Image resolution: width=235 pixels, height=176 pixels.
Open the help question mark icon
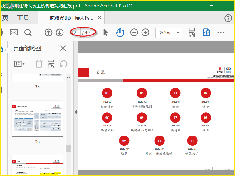[x=228, y=18]
